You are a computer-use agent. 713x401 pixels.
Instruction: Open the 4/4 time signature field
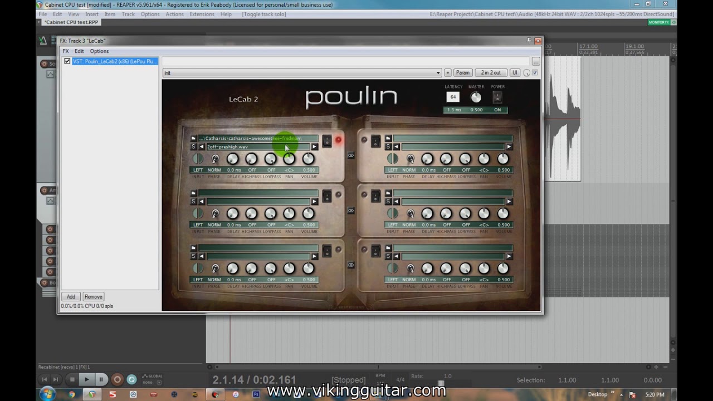click(400, 380)
